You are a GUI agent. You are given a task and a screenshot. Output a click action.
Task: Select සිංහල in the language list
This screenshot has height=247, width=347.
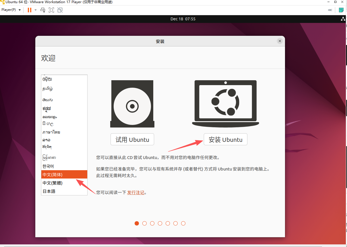click(x=64, y=124)
